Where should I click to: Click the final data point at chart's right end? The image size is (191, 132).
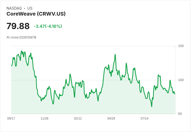point(175,94)
